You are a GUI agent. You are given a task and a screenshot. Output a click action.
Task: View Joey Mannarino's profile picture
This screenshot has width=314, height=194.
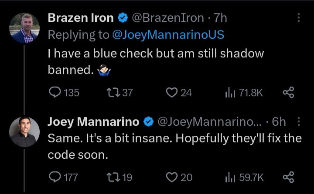point(24,132)
